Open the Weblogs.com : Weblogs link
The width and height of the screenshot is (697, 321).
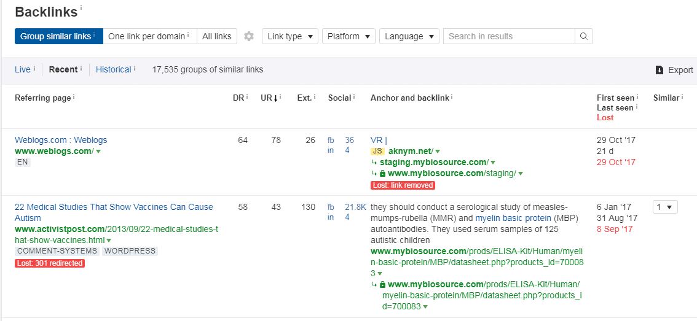coord(61,140)
